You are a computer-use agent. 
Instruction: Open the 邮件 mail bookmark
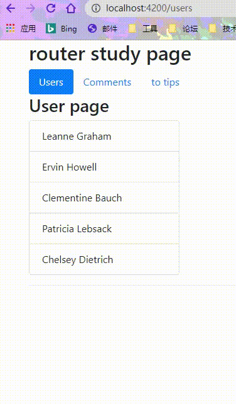point(102,28)
